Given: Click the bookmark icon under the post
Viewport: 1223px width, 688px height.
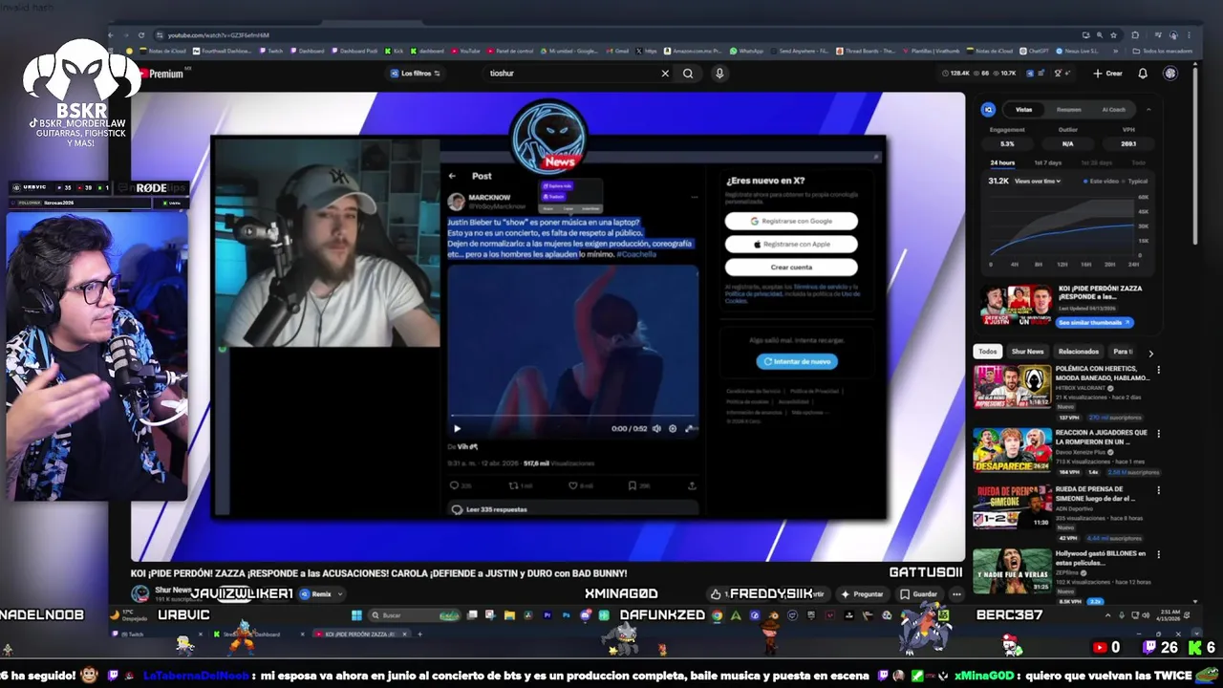Looking at the screenshot, I should tap(633, 485).
